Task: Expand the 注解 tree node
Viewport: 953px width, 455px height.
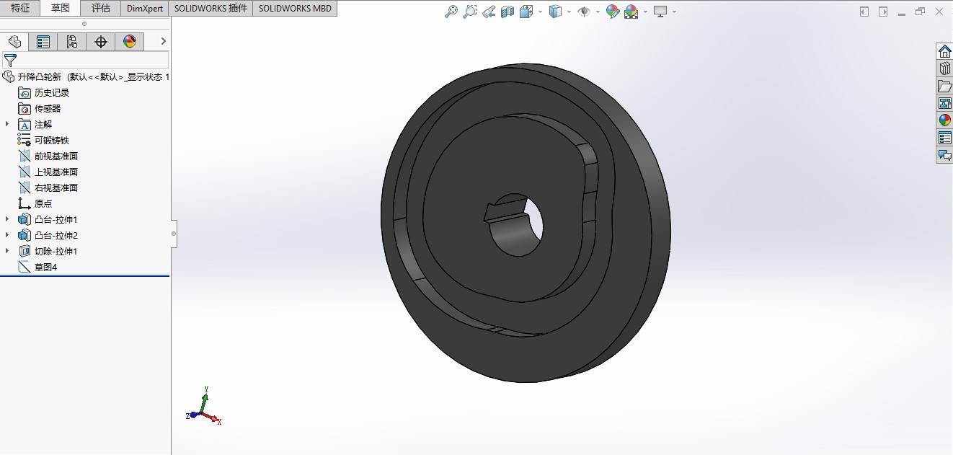Action: click(7, 124)
